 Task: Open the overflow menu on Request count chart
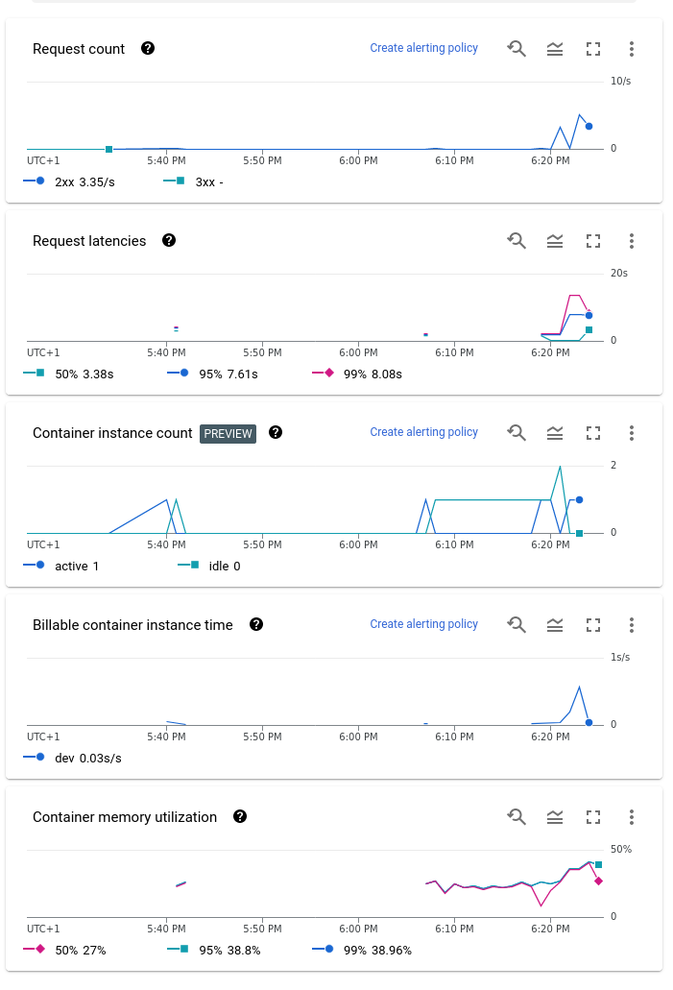pos(631,48)
